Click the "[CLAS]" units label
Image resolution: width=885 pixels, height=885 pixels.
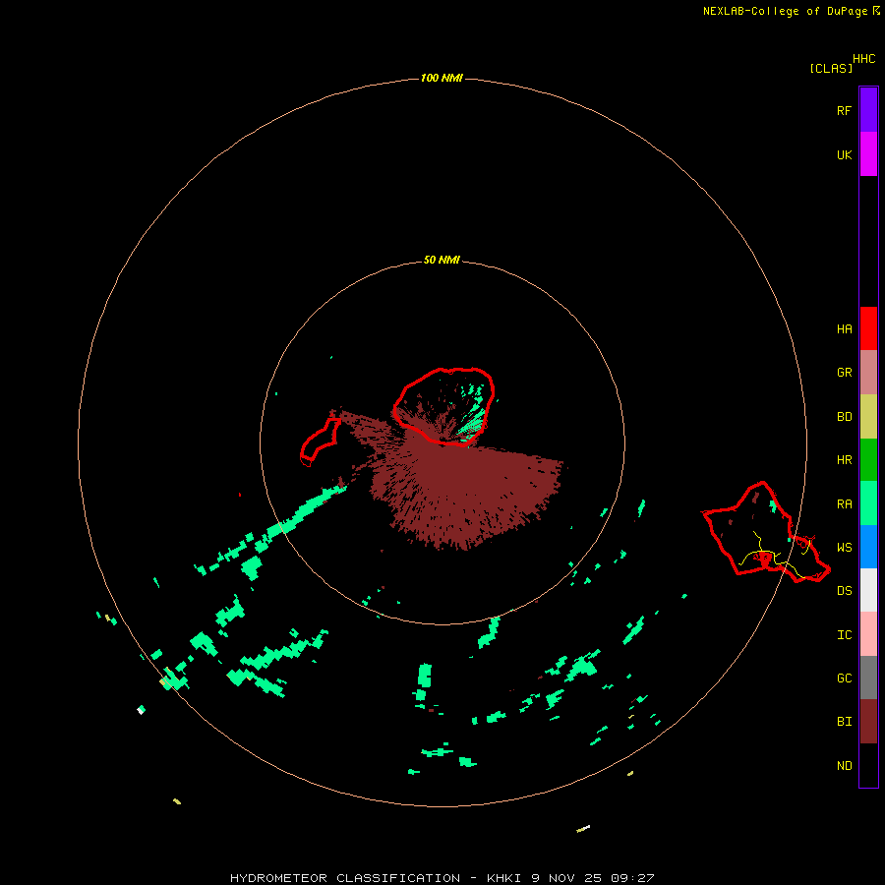click(831, 68)
